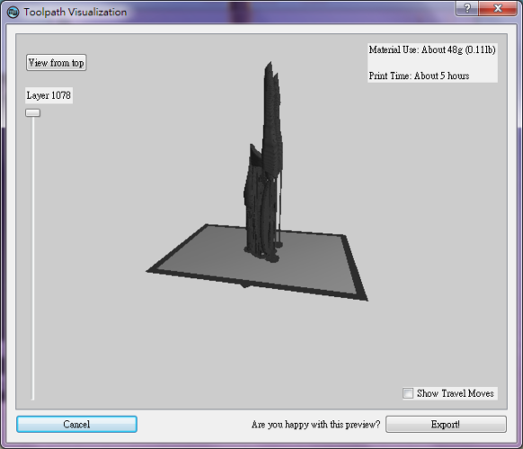
Task: Select the Material Use estimate text
Action: pyautogui.click(x=432, y=50)
